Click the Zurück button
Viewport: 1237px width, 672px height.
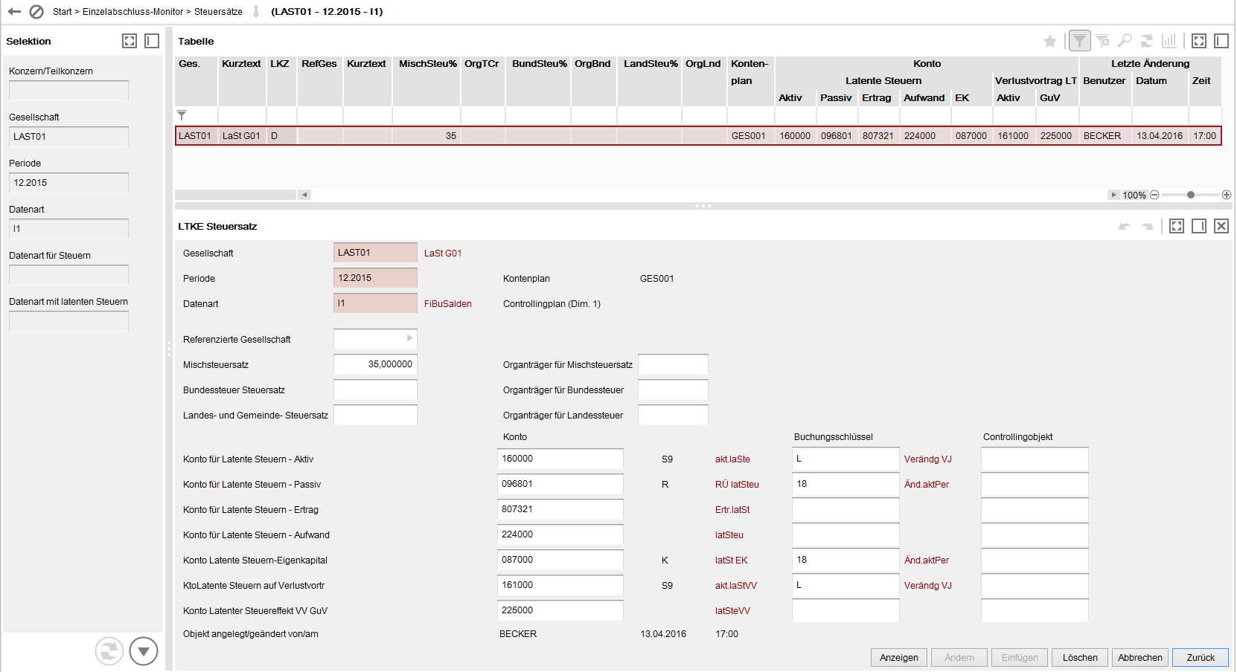(1201, 658)
